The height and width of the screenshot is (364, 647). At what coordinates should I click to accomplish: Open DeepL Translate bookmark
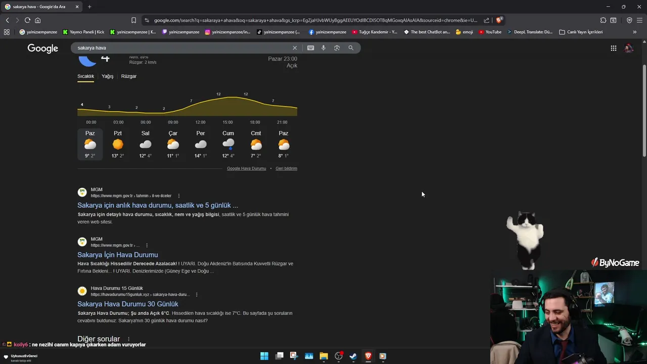530,32
